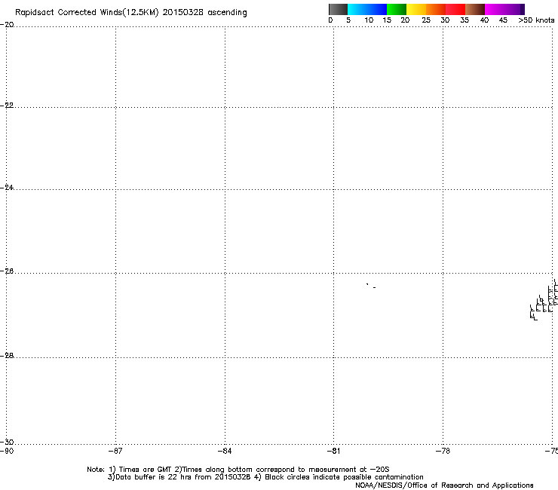Screen dimensions: 558x490
Task: Click the yellow 20-25 knots color segment
Action: (416, 9)
